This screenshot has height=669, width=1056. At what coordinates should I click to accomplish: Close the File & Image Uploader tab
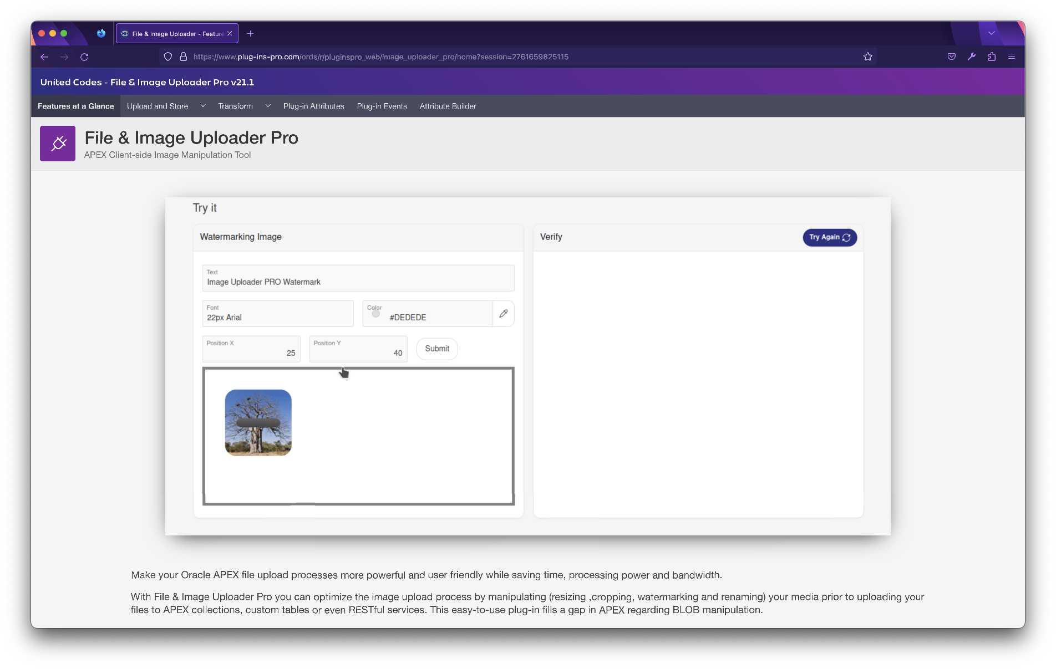(230, 34)
